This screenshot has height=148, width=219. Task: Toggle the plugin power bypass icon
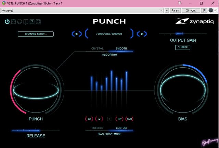pos(7,22)
